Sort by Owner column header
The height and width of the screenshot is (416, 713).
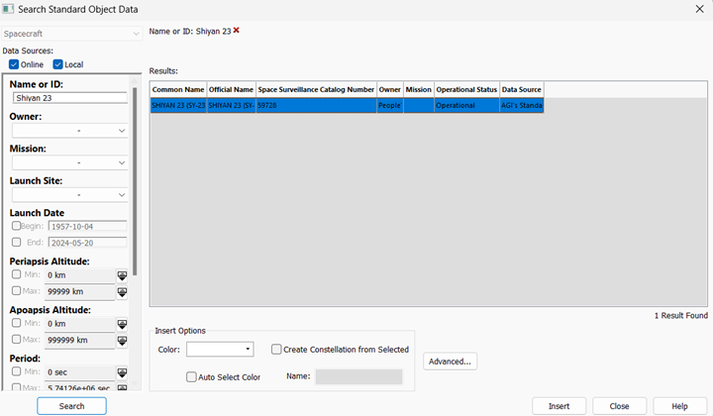pyautogui.click(x=390, y=89)
